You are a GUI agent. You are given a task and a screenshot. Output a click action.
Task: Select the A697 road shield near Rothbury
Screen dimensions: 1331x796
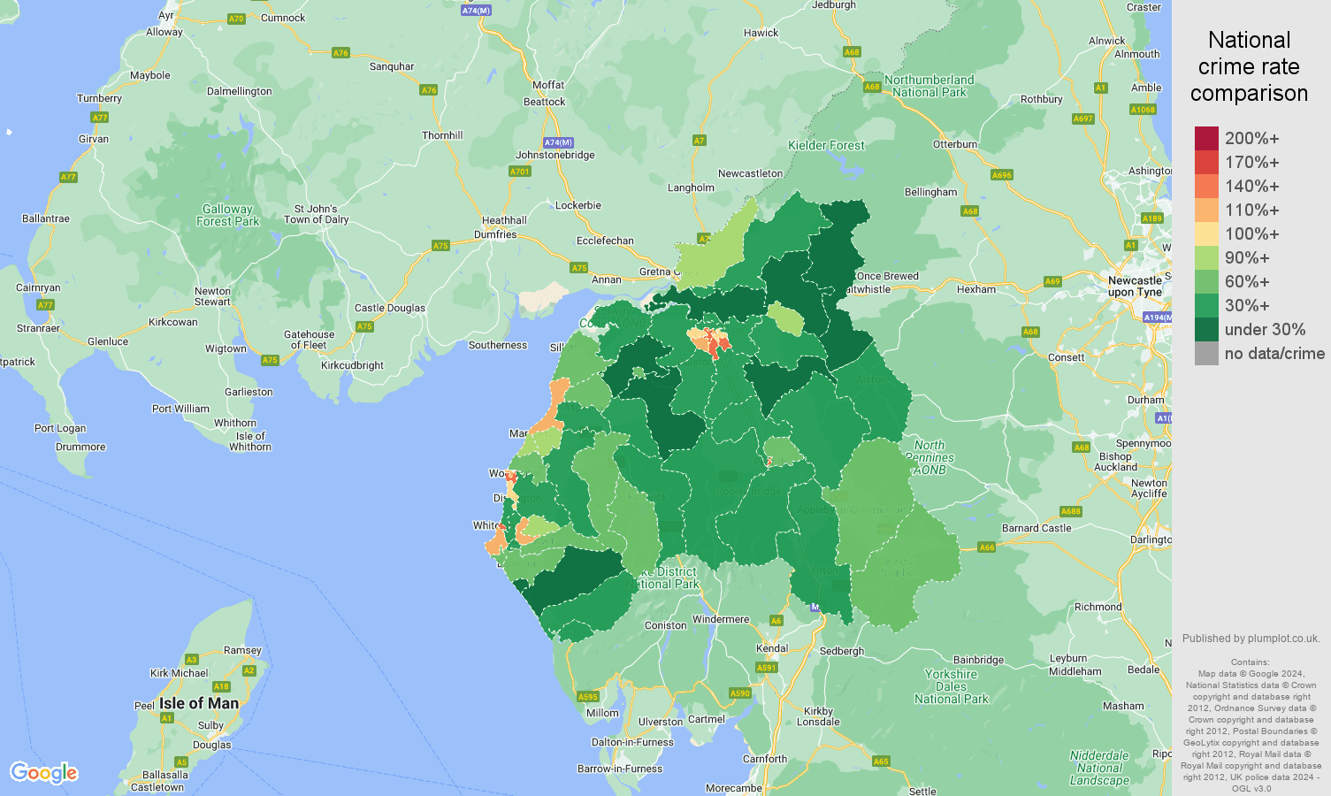click(1082, 119)
